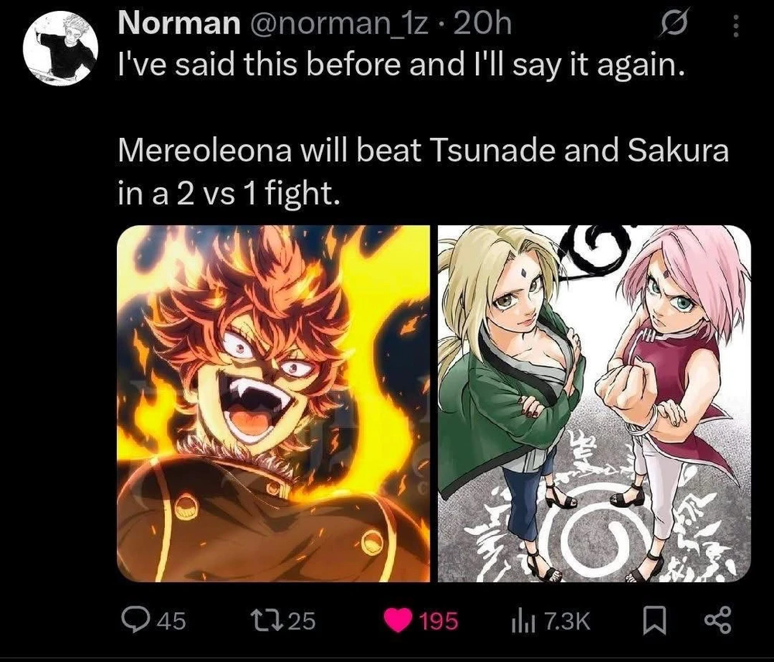The image size is (774, 662).
Task: Click the display name Norman
Action: (179, 23)
